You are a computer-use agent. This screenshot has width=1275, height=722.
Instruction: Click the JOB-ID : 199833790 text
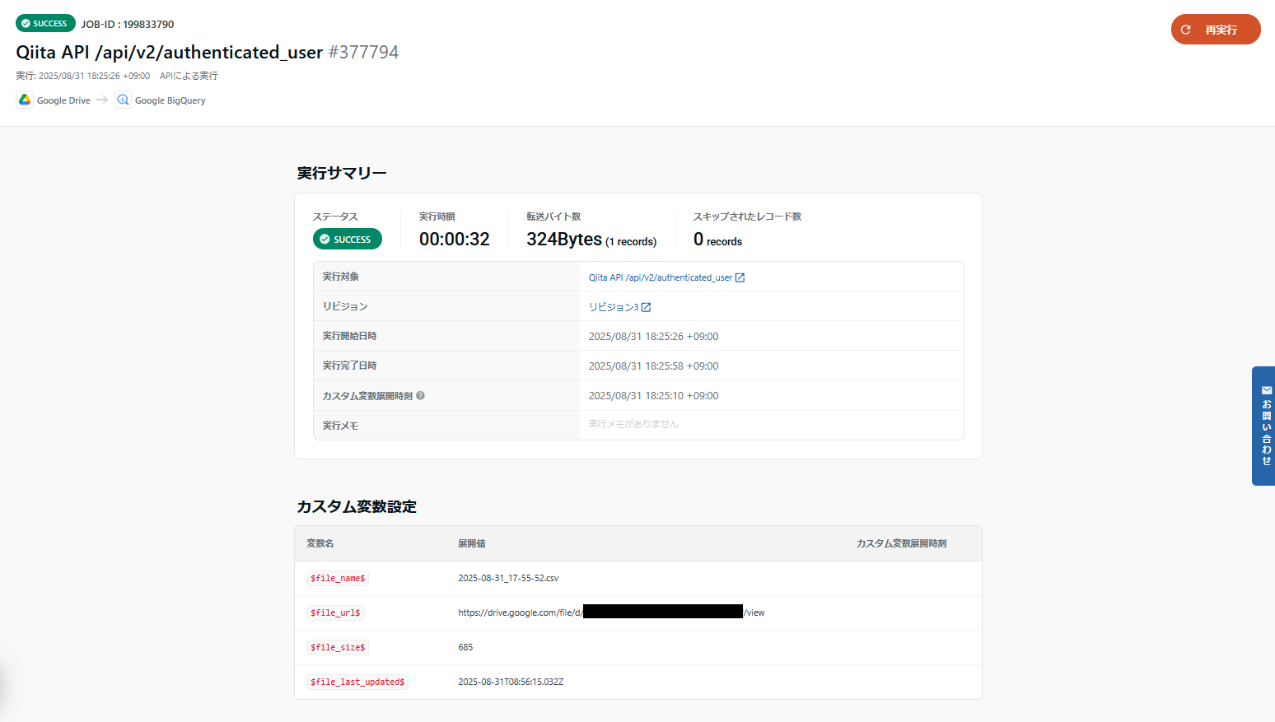(x=128, y=24)
